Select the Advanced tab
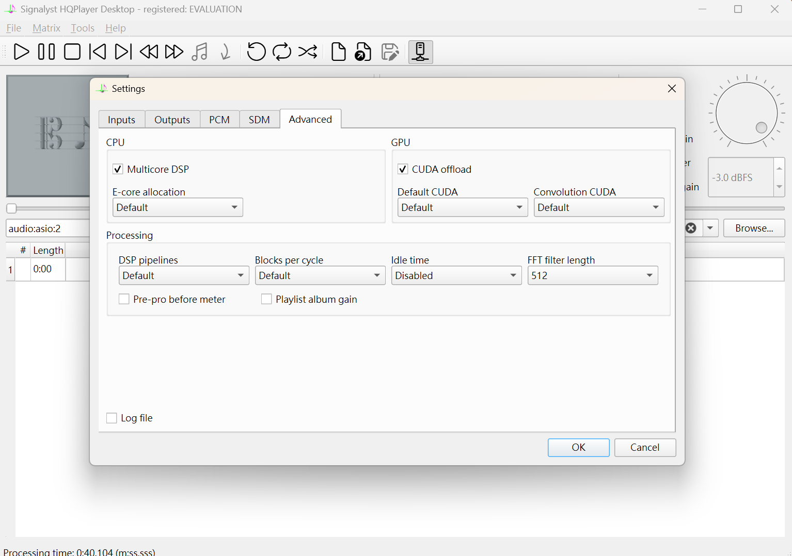 [x=310, y=119]
